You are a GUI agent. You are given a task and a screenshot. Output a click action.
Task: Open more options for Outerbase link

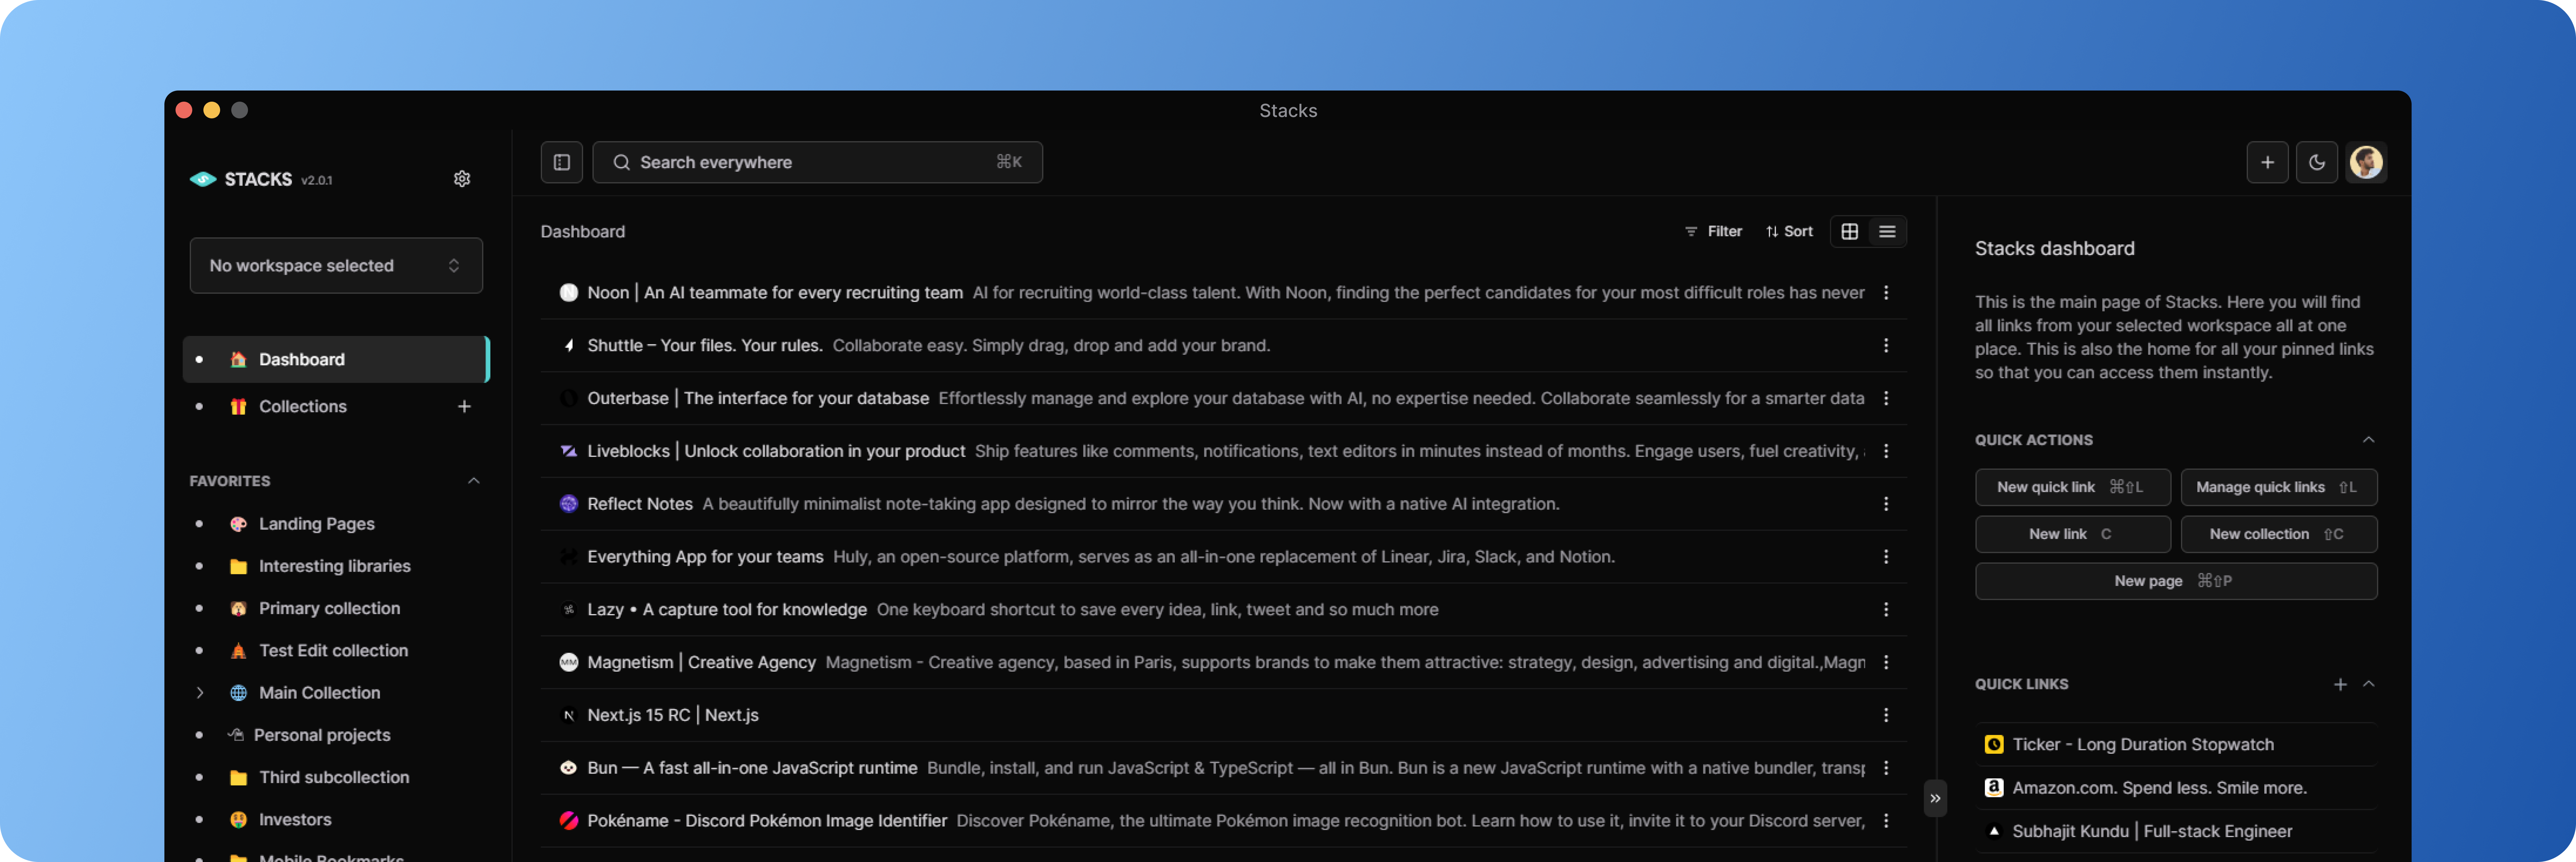[1886, 398]
